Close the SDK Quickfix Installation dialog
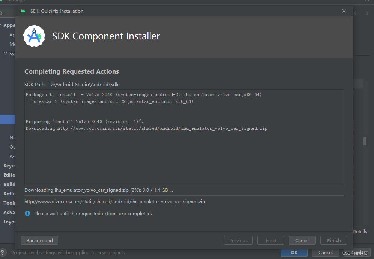The image size is (374, 259). click(x=344, y=11)
